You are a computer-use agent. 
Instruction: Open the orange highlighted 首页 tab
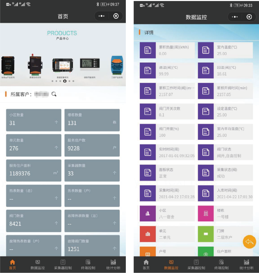click(x=12, y=264)
